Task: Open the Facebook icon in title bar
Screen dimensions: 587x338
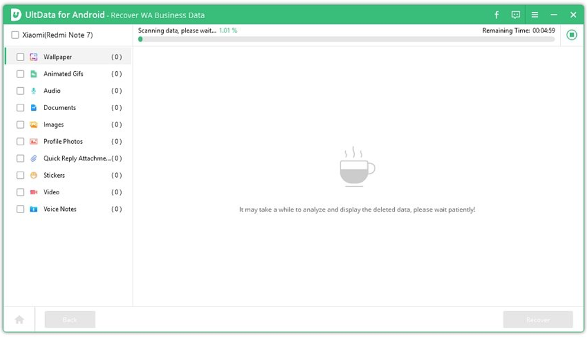Action: 496,15
